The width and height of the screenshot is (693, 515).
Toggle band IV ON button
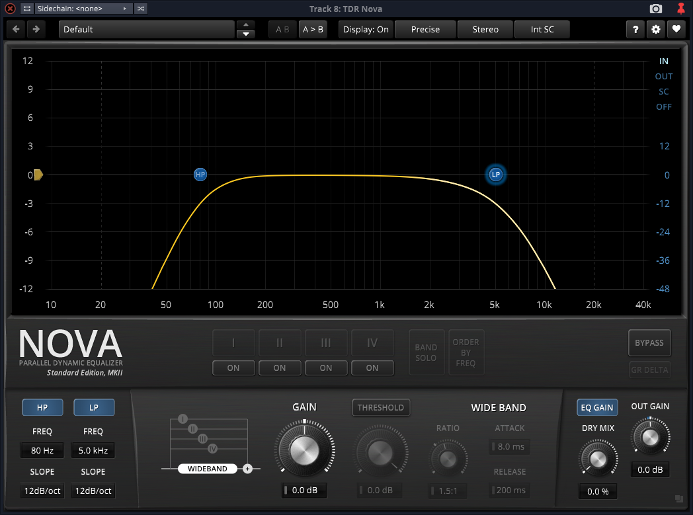372,368
